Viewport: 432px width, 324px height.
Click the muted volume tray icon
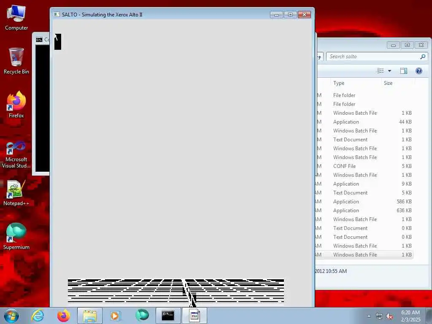click(x=389, y=316)
